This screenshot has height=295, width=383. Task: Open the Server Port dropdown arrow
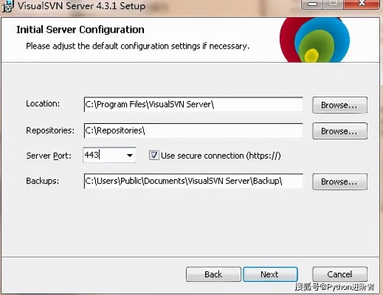(130, 156)
